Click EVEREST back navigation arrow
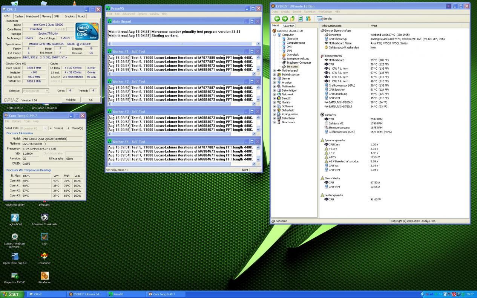The height and width of the screenshot is (298, 477). (x=277, y=18)
